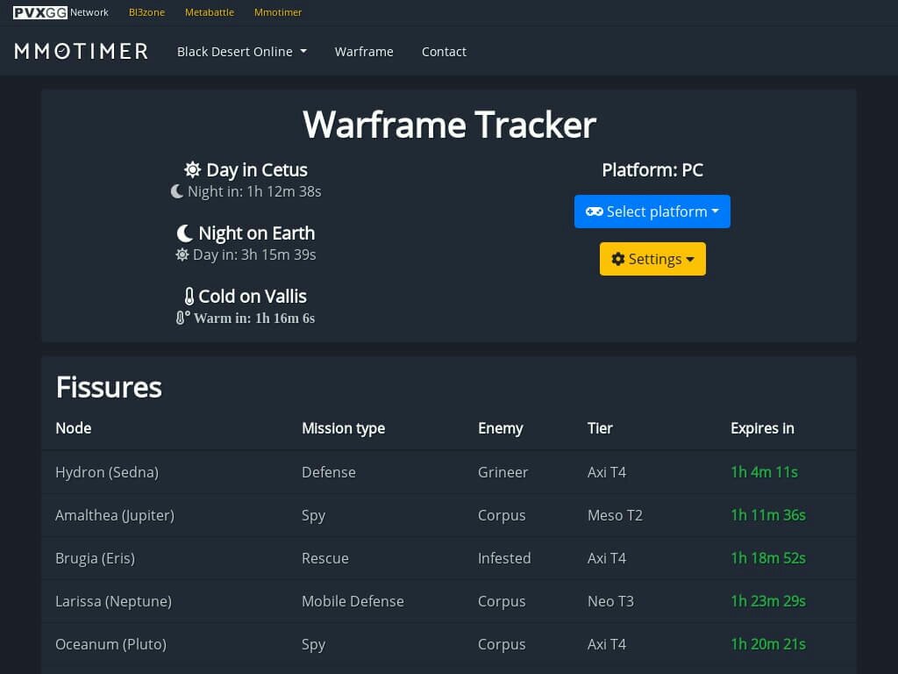Visit the Bl3zone network link
The height and width of the screenshot is (674, 898).
(146, 12)
